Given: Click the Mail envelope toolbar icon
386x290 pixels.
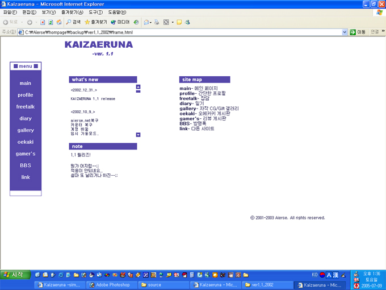Looking at the screenshot, I should pos(146,22).
